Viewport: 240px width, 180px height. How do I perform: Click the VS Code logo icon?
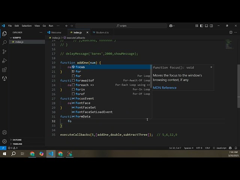tap(3, 26)
